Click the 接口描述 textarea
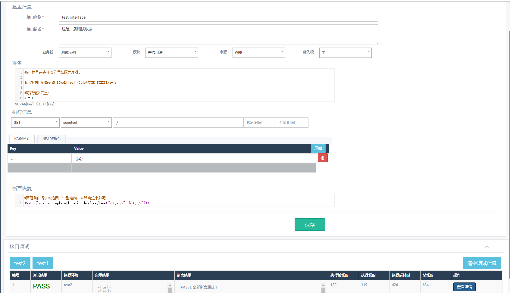The image size is (510, 293). coord(218,35)
